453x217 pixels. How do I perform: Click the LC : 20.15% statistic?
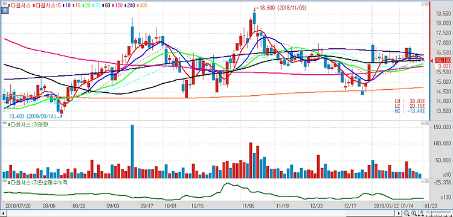(410, 106)
